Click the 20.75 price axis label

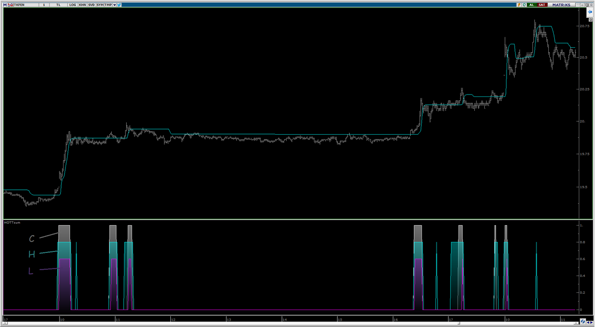(x=584, y=25)
